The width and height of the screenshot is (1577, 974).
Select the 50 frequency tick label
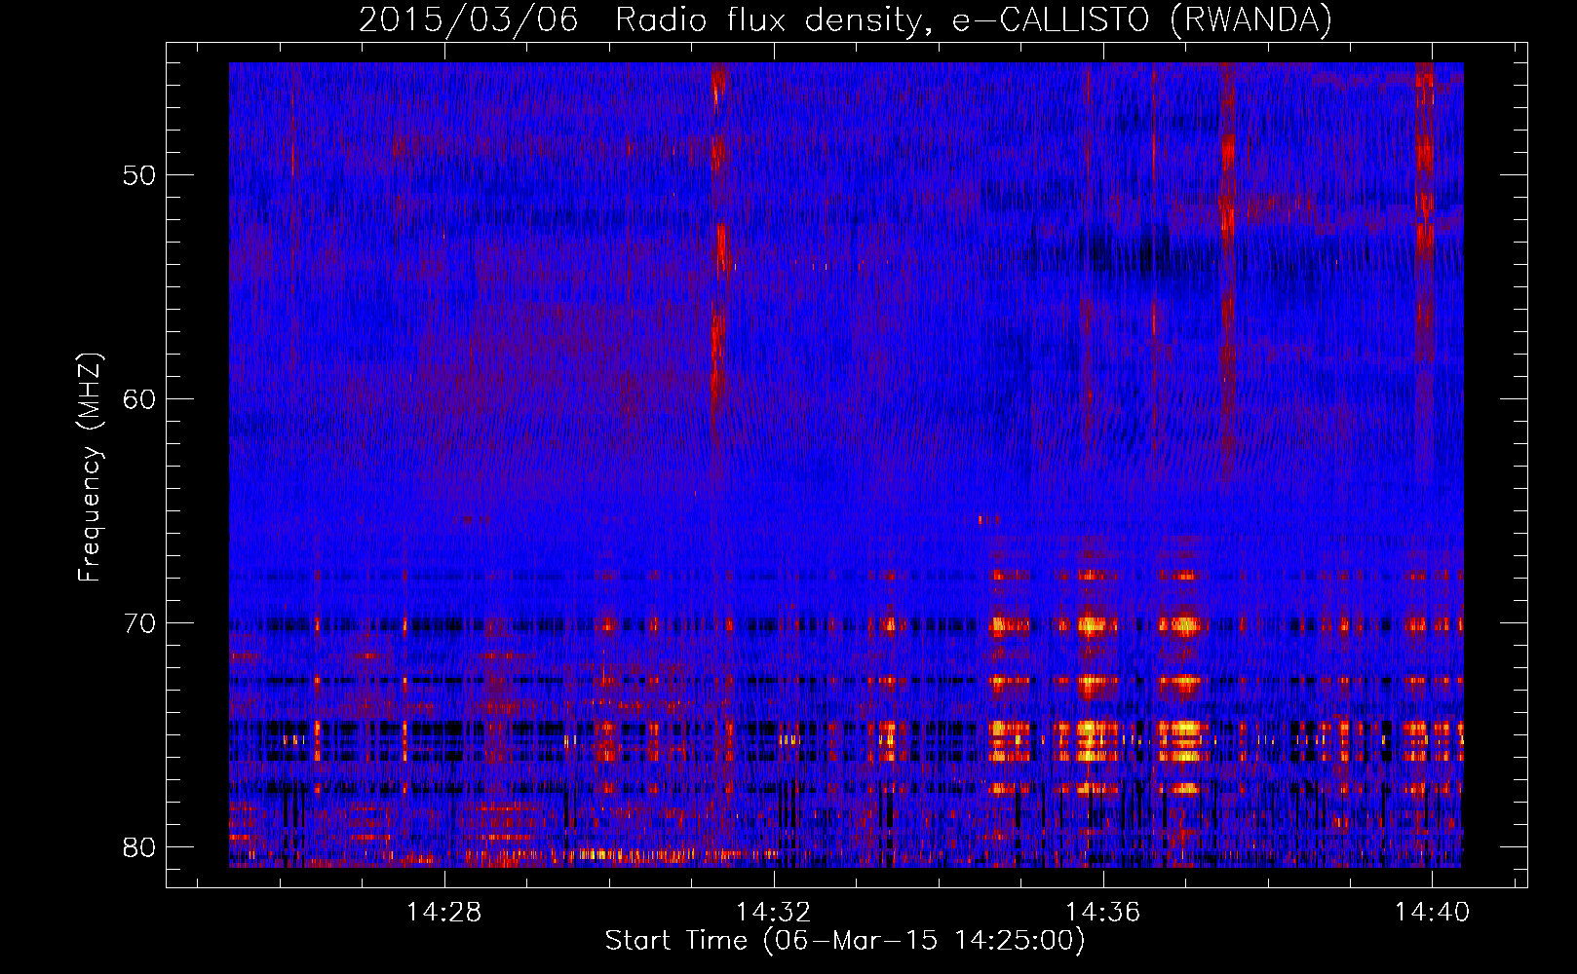(139, 175)
